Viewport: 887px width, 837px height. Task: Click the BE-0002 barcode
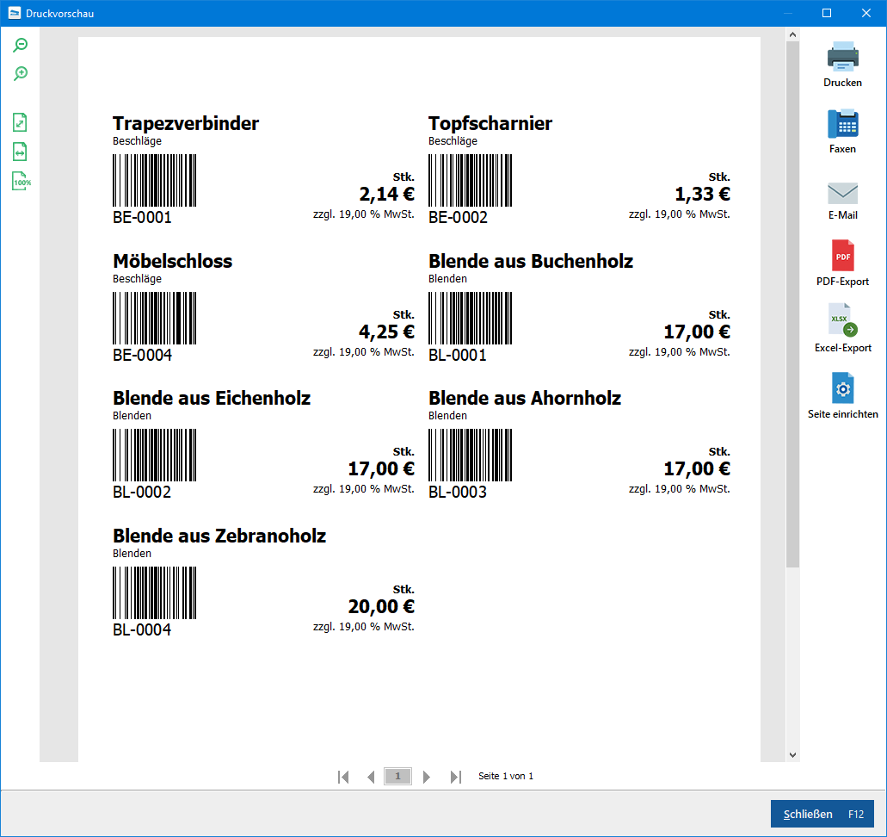click(470, 181)
